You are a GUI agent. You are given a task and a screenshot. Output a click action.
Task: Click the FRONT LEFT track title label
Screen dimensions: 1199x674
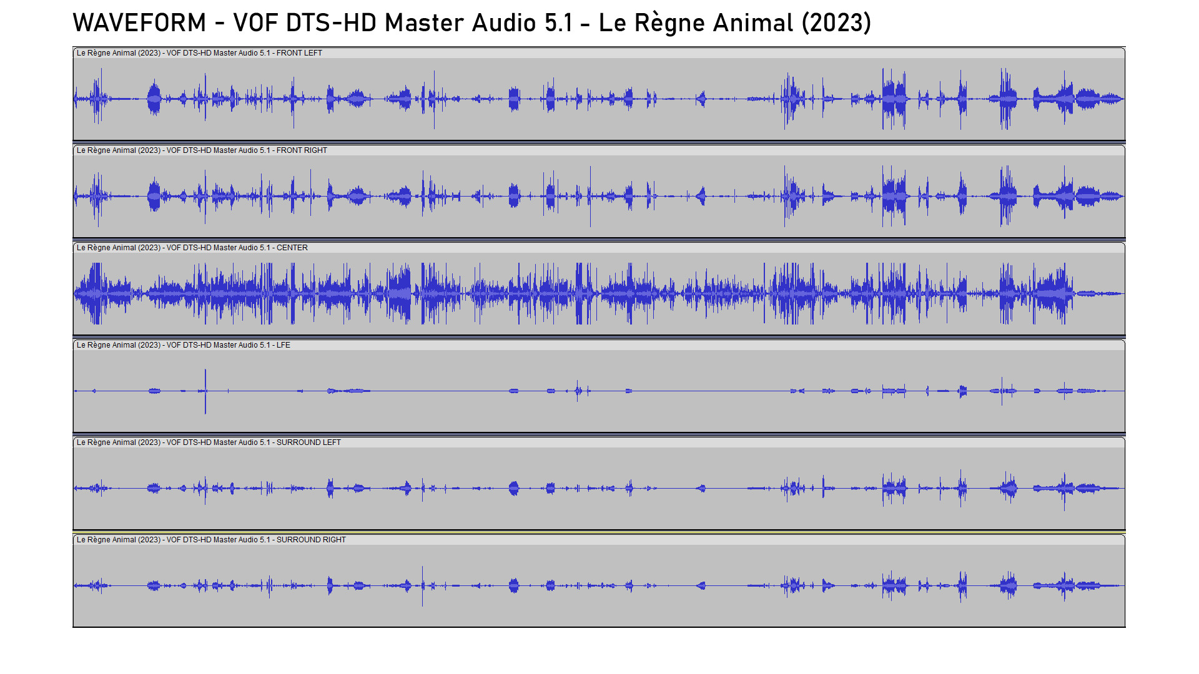[199, 53]
